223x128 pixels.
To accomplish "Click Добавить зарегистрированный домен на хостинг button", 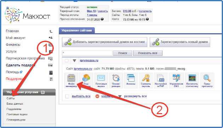I will pos(104,42).
